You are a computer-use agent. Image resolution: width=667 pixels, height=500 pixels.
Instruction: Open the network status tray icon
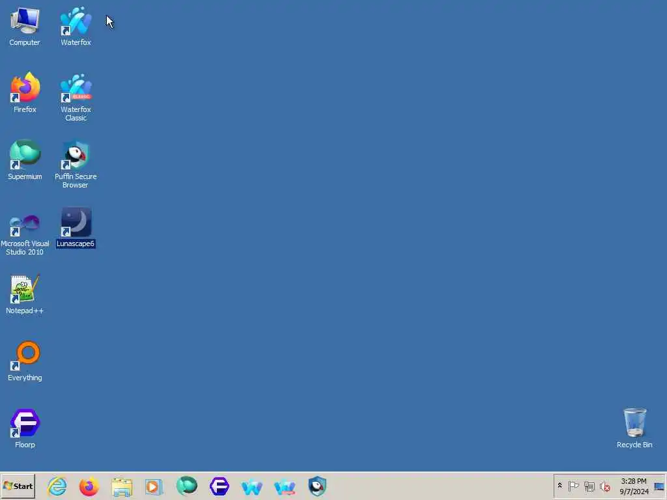click(589, 486)
